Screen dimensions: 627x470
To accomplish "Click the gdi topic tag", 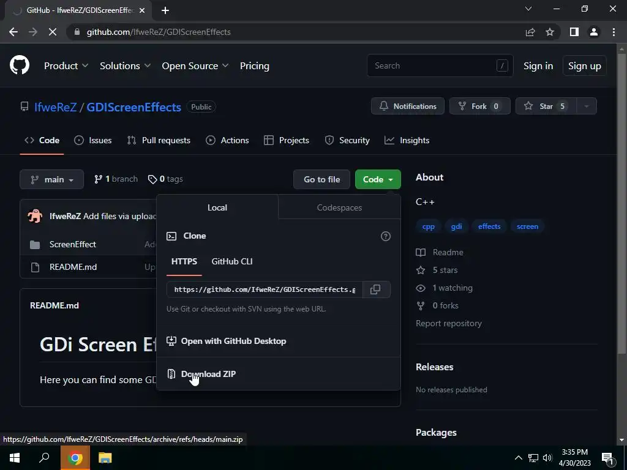I will 457,226.
